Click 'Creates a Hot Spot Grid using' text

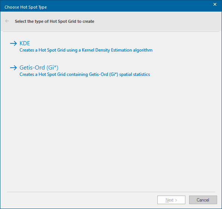(49, 50)
